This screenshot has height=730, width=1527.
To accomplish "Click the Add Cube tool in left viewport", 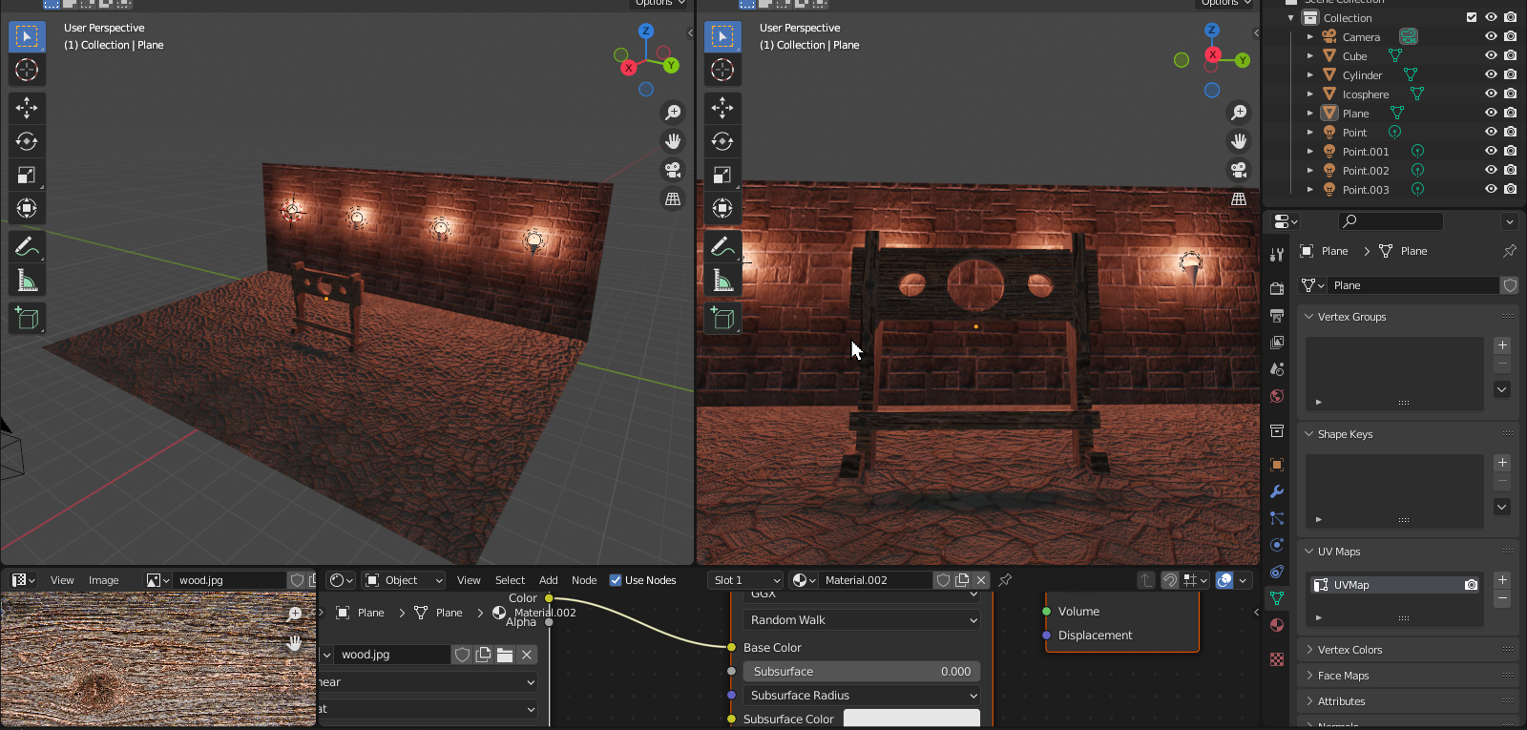I will tap(27, 319).
